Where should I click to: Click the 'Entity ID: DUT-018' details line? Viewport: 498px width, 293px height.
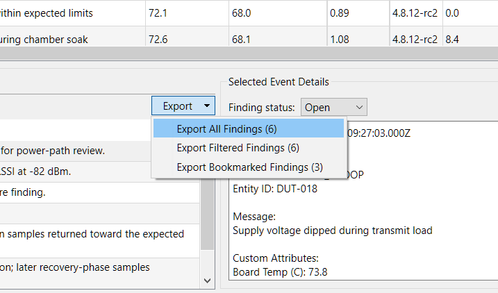(x=275, y=189)
